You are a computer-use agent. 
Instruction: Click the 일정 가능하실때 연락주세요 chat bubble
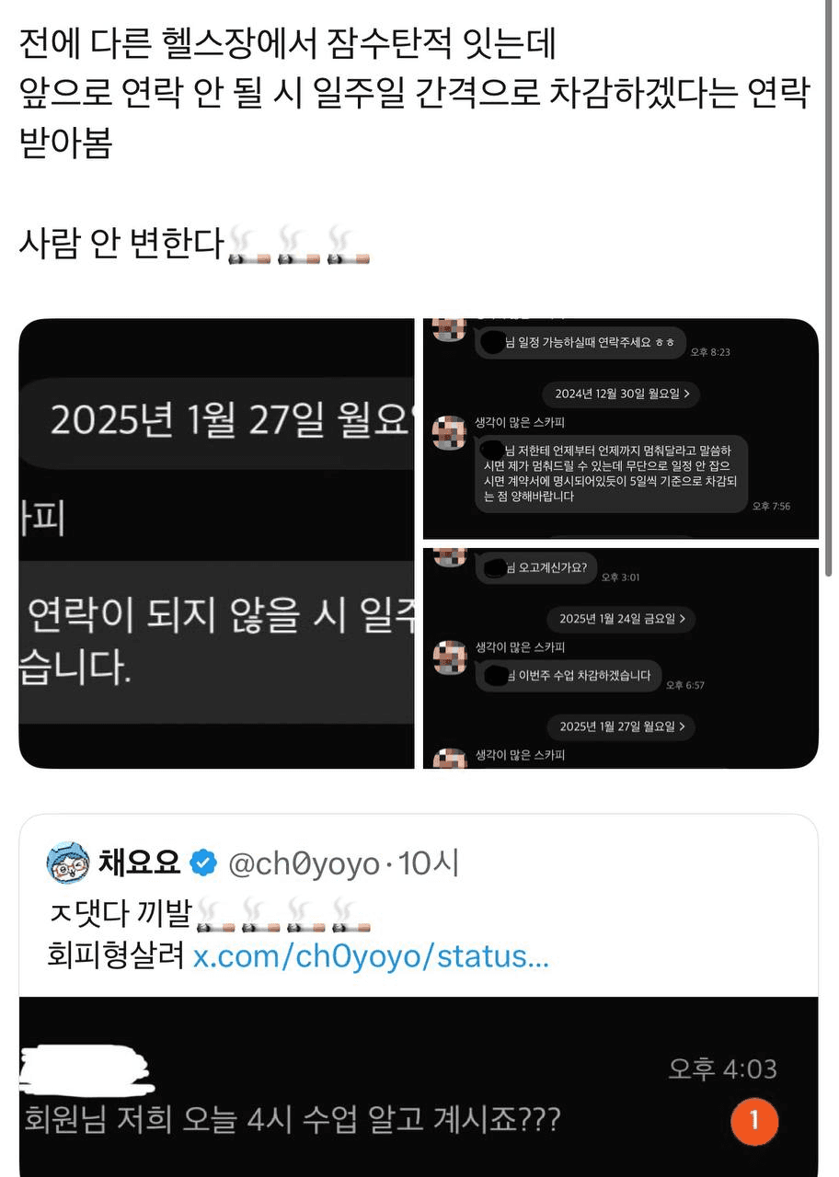(580, 342)
